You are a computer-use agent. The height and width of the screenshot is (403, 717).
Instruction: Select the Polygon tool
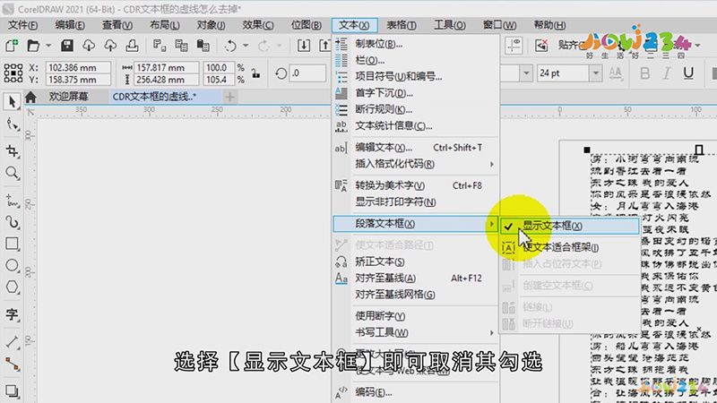tap(13, 287)
